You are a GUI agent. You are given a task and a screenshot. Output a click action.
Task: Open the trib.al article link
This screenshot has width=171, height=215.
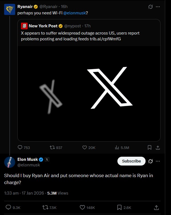pyautogui.click(x=105, y=39)
